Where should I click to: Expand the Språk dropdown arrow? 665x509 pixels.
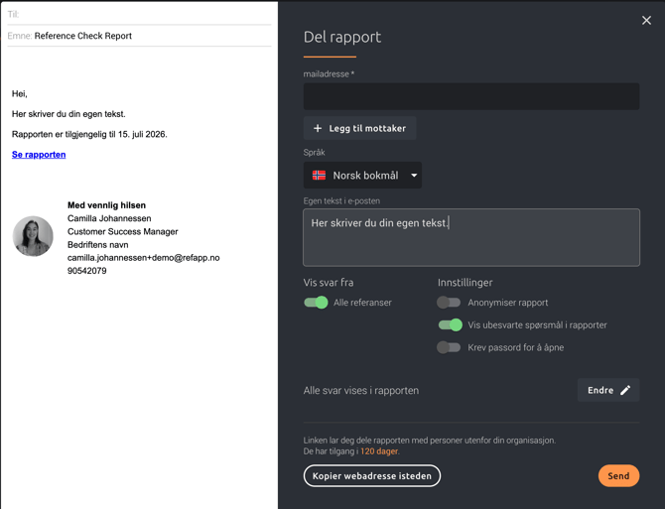414,176
